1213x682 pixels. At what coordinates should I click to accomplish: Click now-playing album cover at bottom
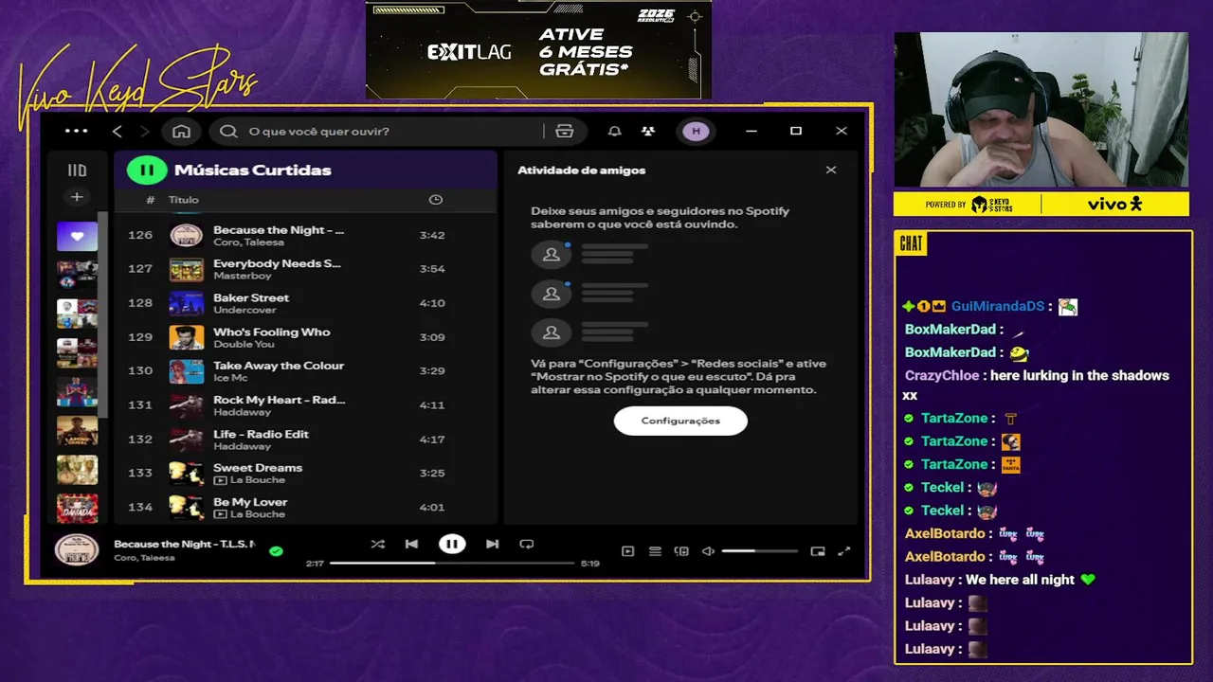(77, 549)
